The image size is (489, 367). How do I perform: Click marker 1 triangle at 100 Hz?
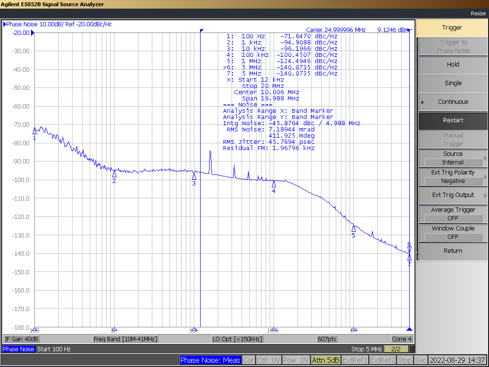click(x=34, y=131)
